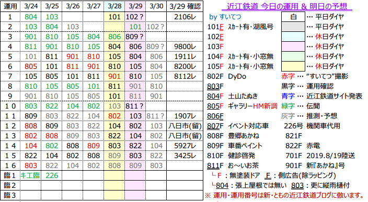Click the 2106レ cell
Viewport: 368px width, 202px height.
(x=185, y=17)
